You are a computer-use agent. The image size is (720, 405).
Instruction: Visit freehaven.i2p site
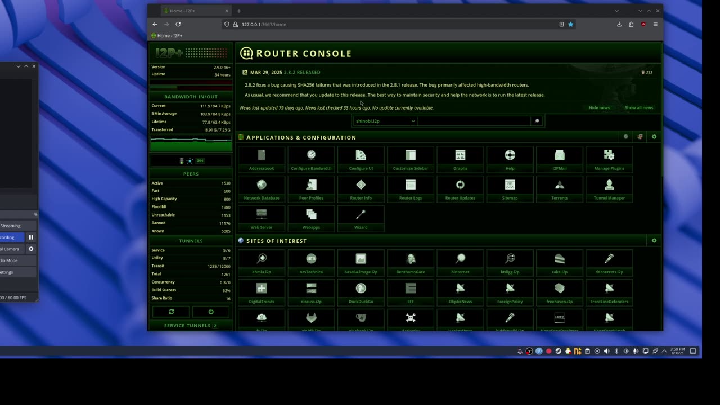click(x=559, y=292)
